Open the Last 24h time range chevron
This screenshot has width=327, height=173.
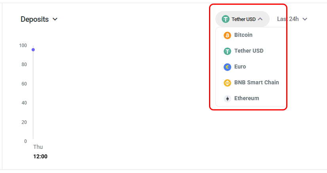pos(305,19)
